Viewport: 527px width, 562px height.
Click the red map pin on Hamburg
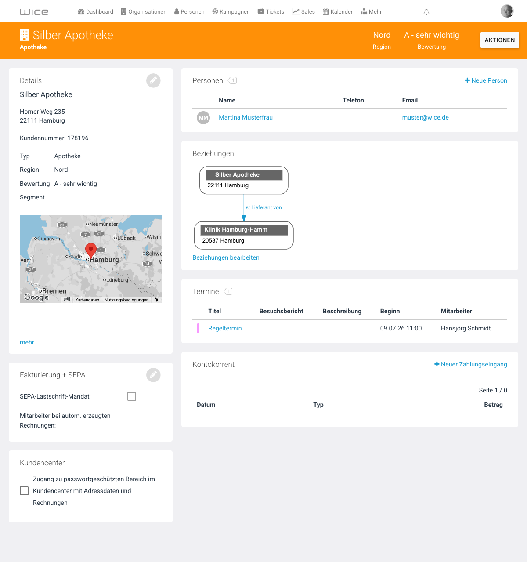[x=91, y=251]
